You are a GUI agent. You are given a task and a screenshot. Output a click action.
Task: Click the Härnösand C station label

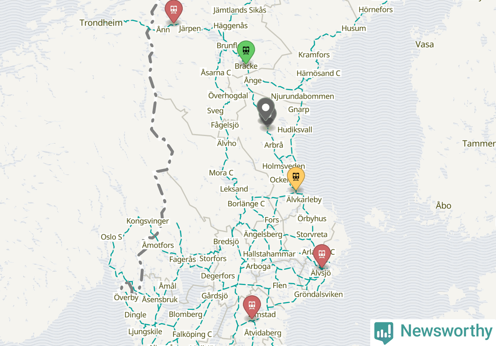coord(318,73)
